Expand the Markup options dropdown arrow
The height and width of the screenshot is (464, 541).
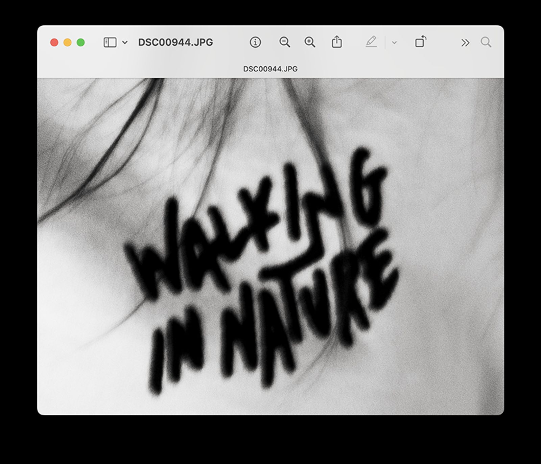point(394,43)
